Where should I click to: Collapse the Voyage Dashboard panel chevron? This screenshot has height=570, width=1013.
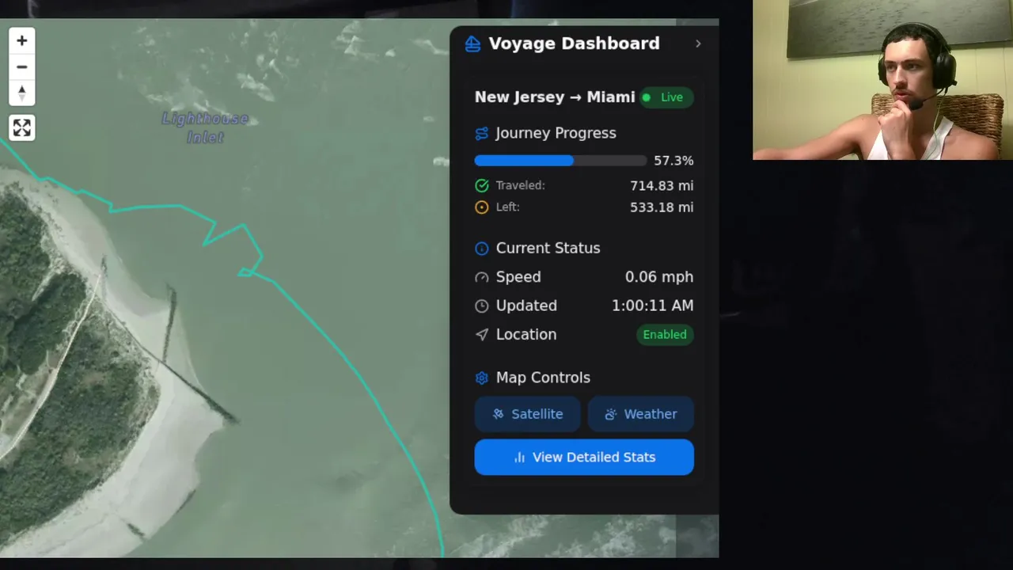697,44
